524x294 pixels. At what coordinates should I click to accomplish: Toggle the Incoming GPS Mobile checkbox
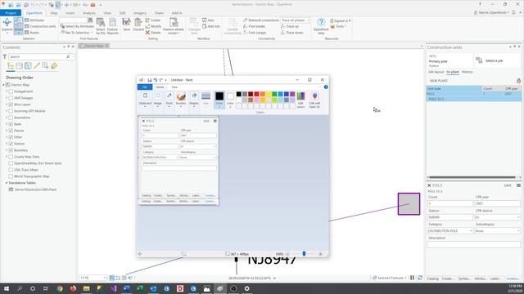coord(11,111)
